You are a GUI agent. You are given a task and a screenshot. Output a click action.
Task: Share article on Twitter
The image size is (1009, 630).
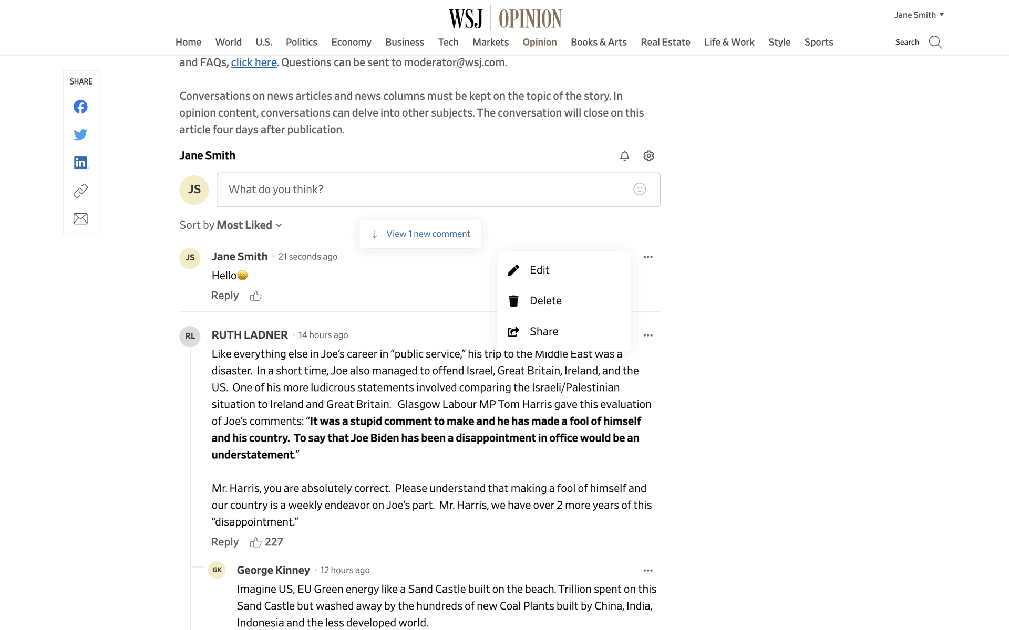[80, 135]
